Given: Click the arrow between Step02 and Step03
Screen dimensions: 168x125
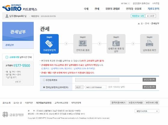Looking at the screenshot, I should click(x=100, y=44).
